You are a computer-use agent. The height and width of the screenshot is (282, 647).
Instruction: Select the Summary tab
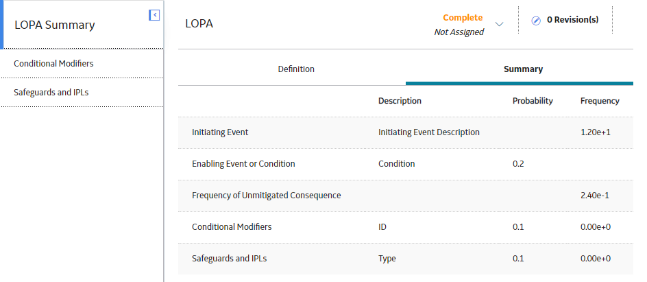(x=523, y=69)
